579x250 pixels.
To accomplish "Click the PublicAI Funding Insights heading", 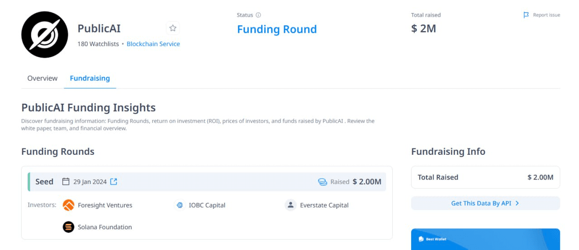I will point(89,107).
